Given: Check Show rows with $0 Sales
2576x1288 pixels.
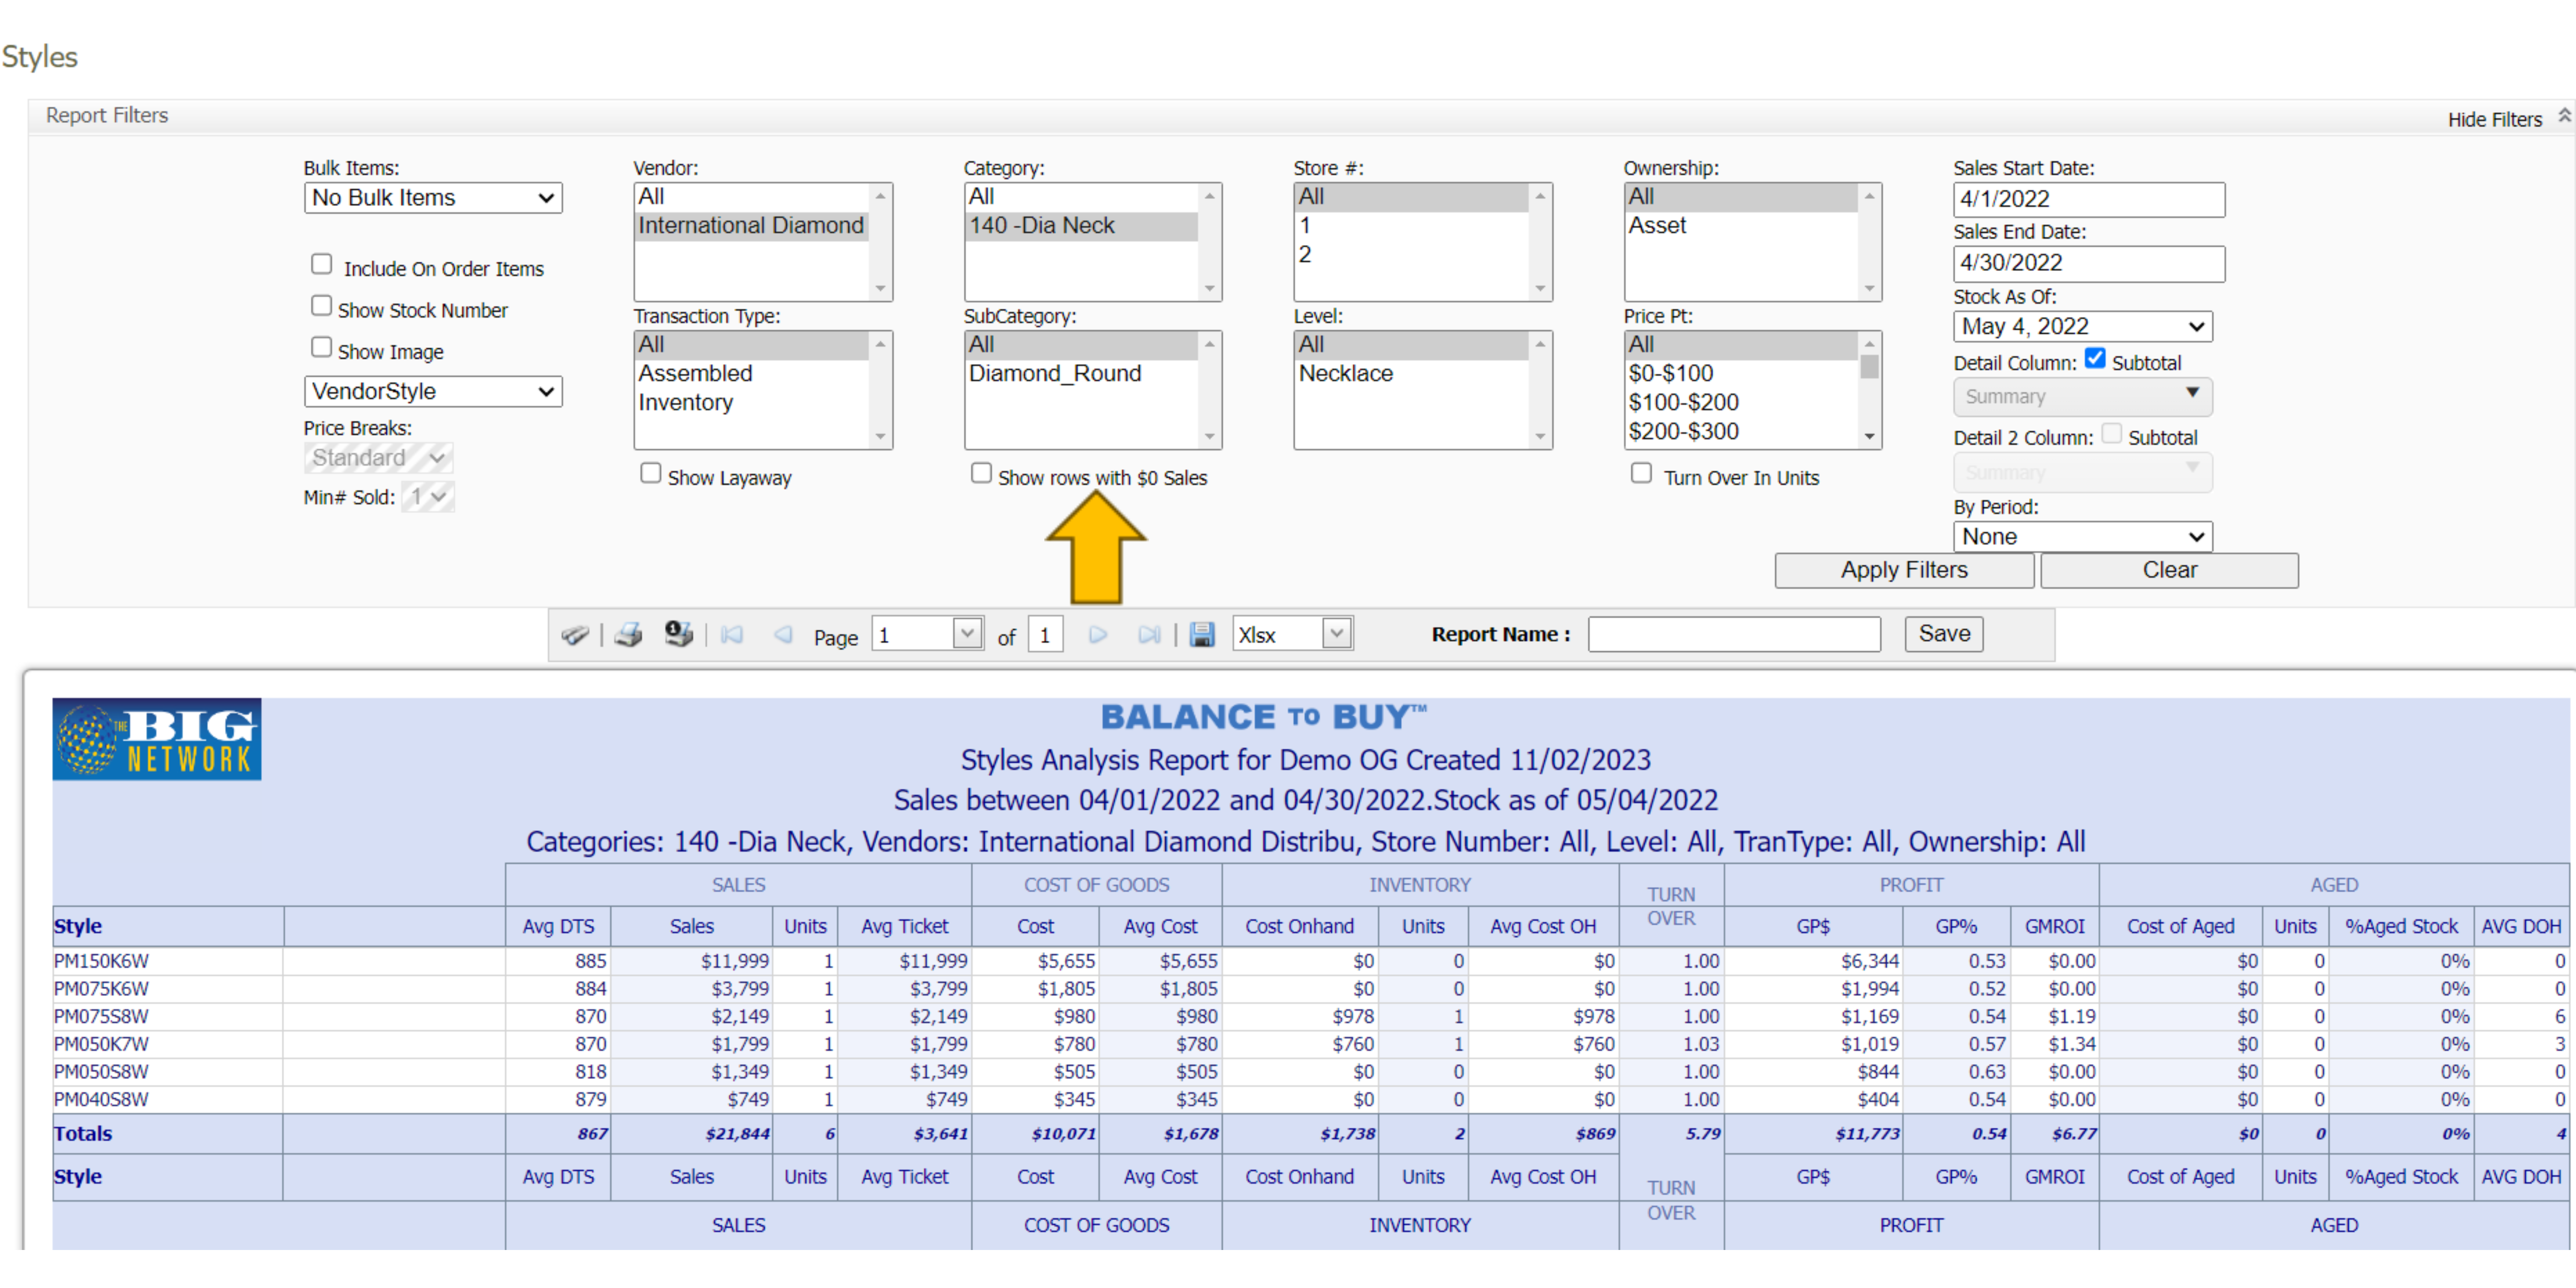Looking at the screenshot, I should 981,473.
